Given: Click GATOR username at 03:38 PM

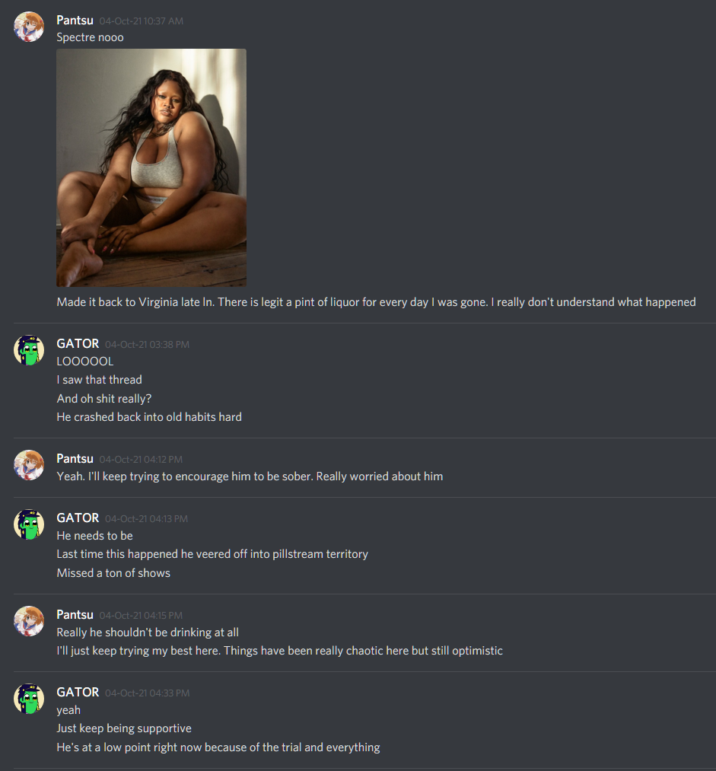Looking at the screenshot, I should coord(78,344).
